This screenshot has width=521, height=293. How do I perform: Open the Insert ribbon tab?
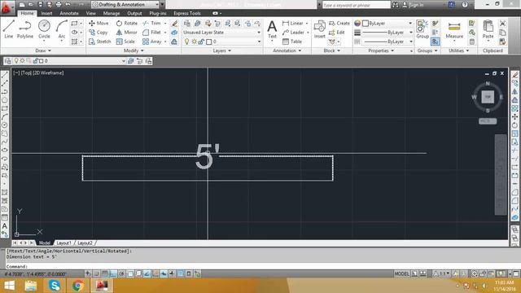[x=46, y=13]
